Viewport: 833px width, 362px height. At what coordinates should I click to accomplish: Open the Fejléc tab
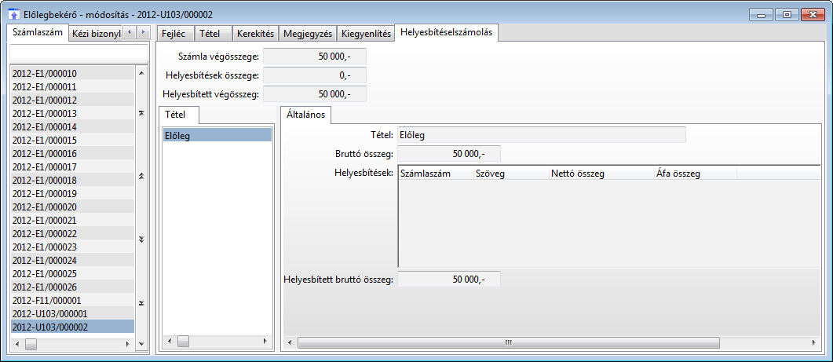click(x=175, y=34)
